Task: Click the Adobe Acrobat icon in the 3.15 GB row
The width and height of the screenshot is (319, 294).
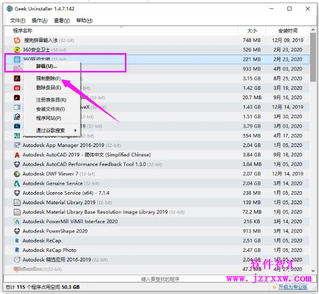Action: tap(17, 78)
